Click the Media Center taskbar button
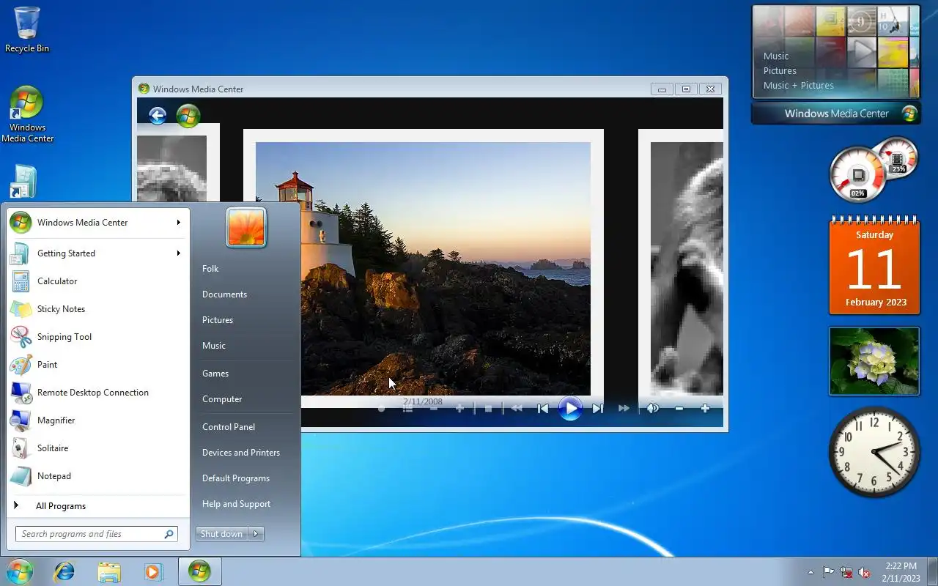Viewport: 938px width, 586px height. 199,571
